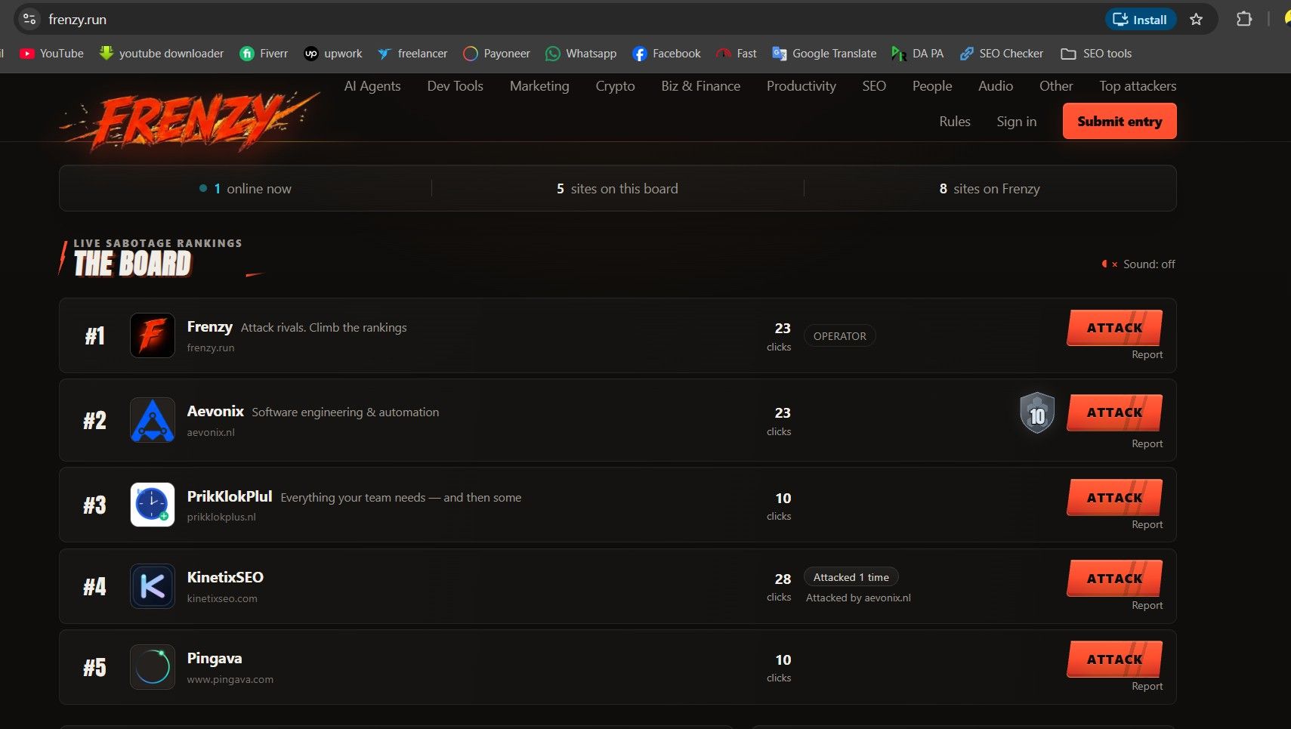The image size is (1291, 729).
Task: Open the Crypto category
Action: click(x=615, y=86)
